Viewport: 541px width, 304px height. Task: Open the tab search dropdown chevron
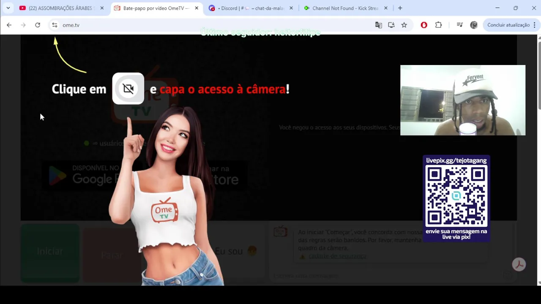pyautogui.click(x=8, y=8)
